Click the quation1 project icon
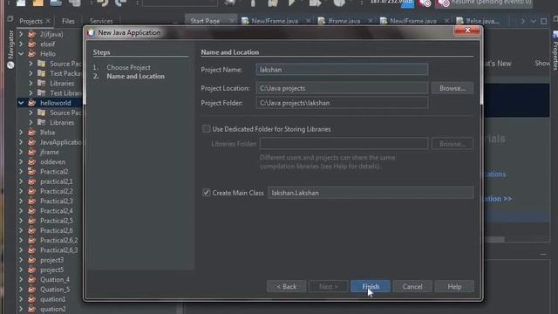This screenshot has width=558, height=314. 32,299
